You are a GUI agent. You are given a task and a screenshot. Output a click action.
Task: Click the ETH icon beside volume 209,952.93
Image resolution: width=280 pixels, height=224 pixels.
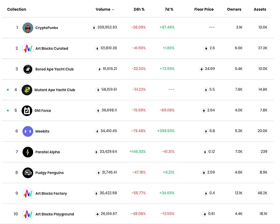click(x=94, y=28)
